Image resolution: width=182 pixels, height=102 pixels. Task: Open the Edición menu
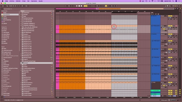click(x=18, y=1)
